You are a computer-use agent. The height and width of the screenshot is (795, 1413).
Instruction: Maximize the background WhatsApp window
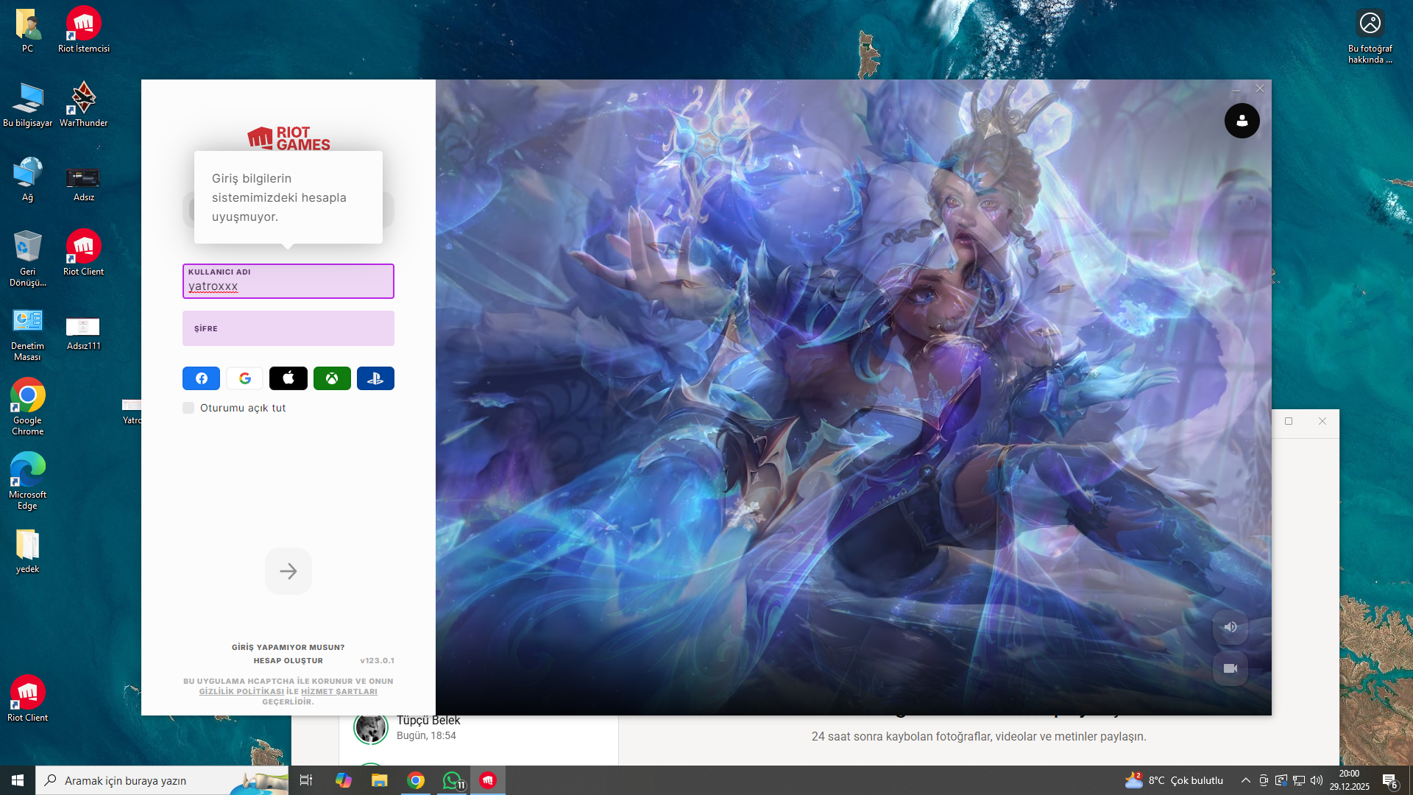click(x=1289, y=421)
